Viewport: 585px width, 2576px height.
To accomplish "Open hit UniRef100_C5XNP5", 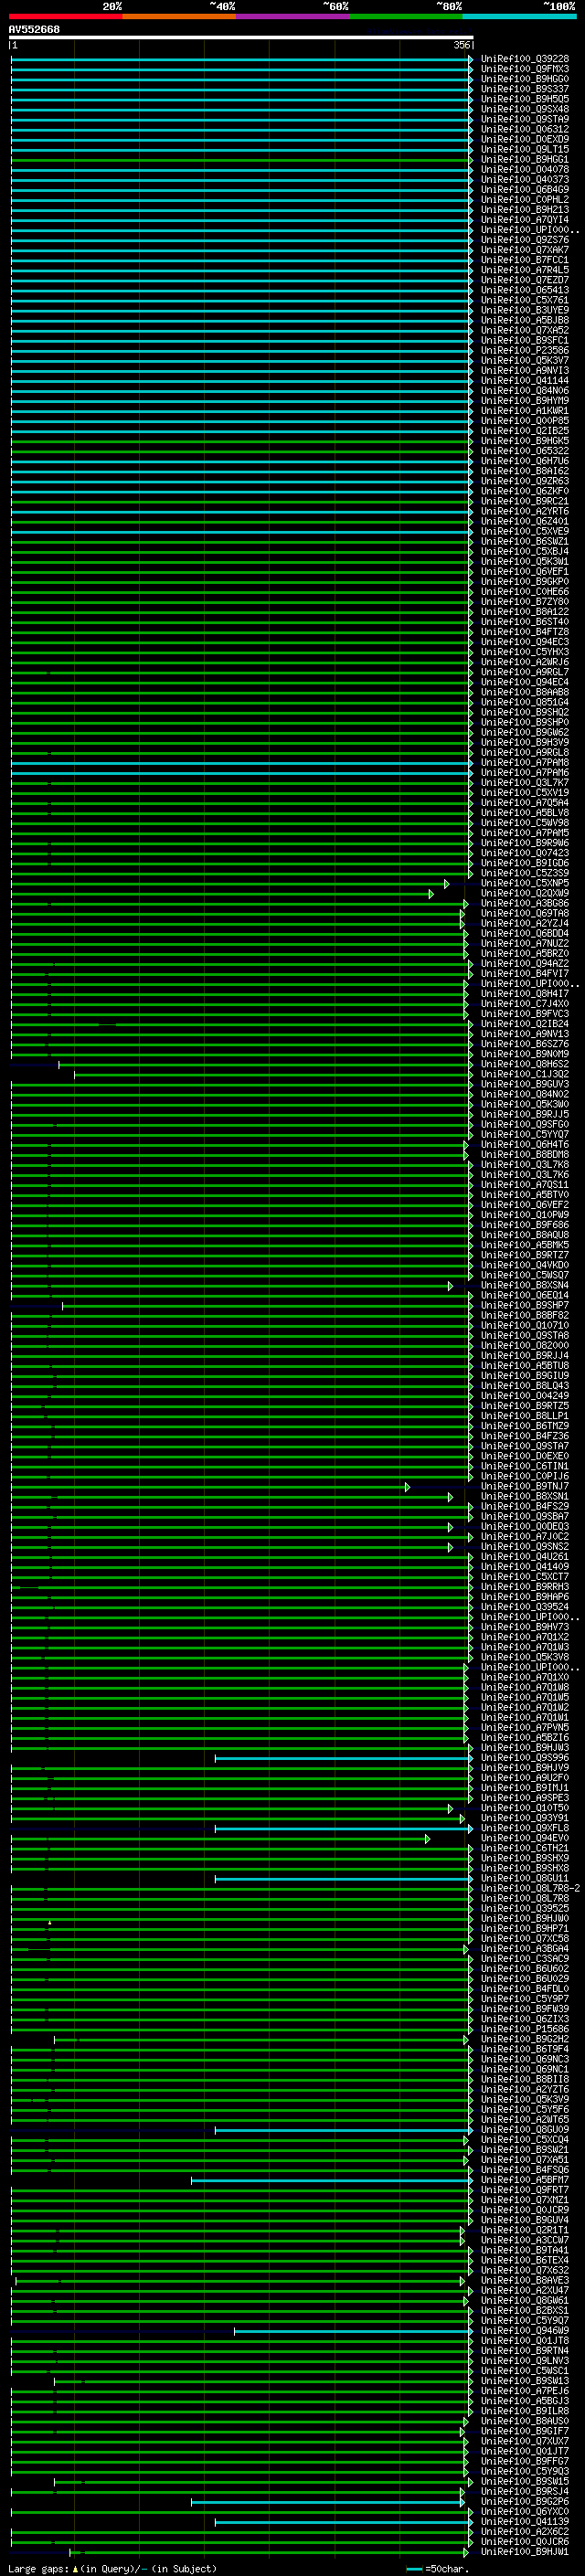I will click(524, 884).
